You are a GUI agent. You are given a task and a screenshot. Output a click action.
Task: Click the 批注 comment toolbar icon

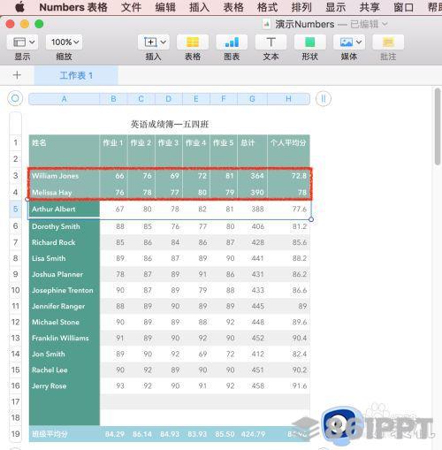[x=388, y=42]
